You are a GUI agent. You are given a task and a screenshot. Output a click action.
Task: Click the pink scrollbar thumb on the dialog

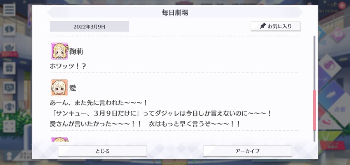pyautogui.click(x=315, y=110)
